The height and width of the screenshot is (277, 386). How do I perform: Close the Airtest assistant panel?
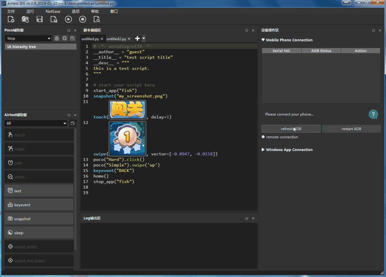75,115
